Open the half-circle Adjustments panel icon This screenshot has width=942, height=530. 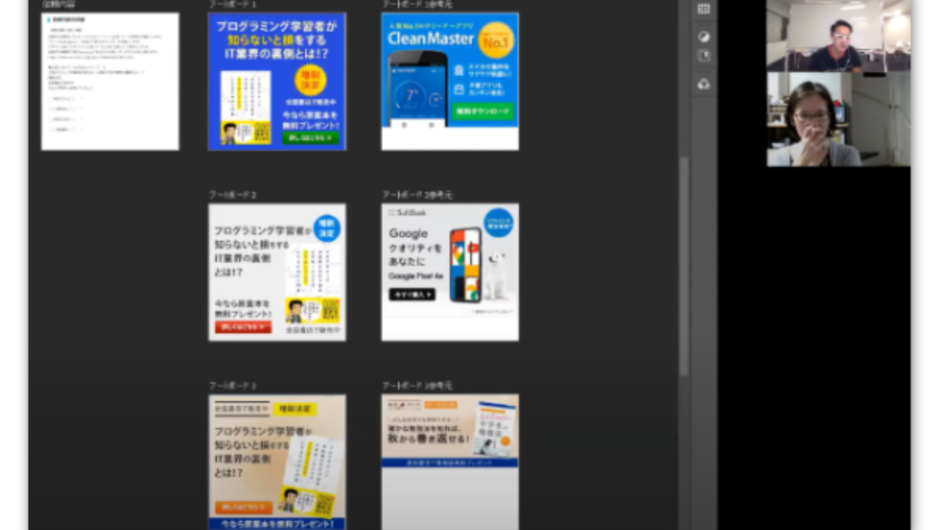point(704,37)
